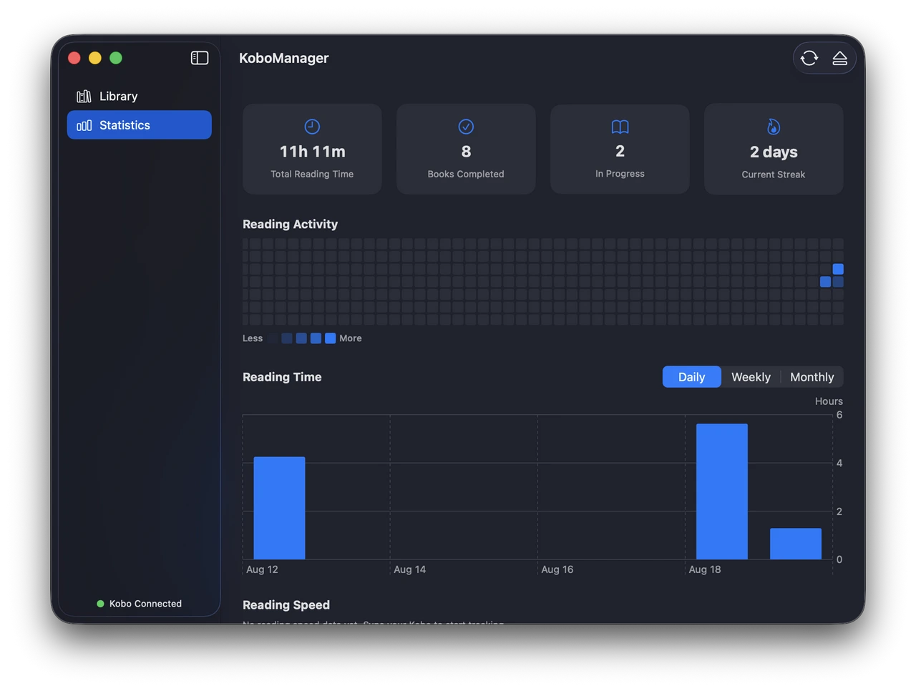Image resolution: width=916 pixels, height=691 pixels.
Task: Select the Statistics sidebar item
Action: [140, 125]
